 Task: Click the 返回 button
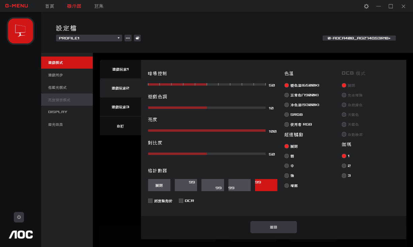(274, 227)
